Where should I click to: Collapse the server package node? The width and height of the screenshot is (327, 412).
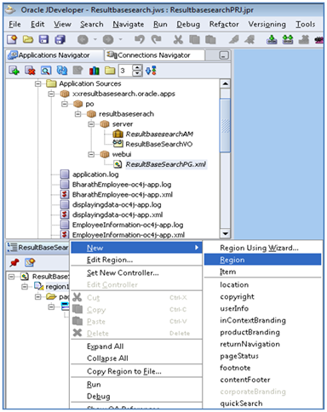91,124
